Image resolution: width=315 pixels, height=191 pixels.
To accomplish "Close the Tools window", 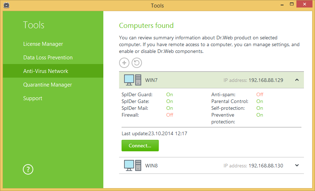I will click(305, 4).
